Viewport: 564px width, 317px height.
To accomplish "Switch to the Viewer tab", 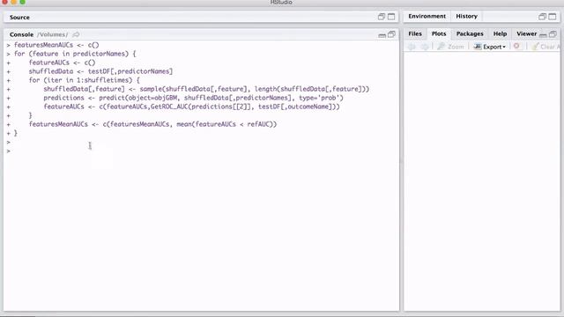I will pos(527,33).
